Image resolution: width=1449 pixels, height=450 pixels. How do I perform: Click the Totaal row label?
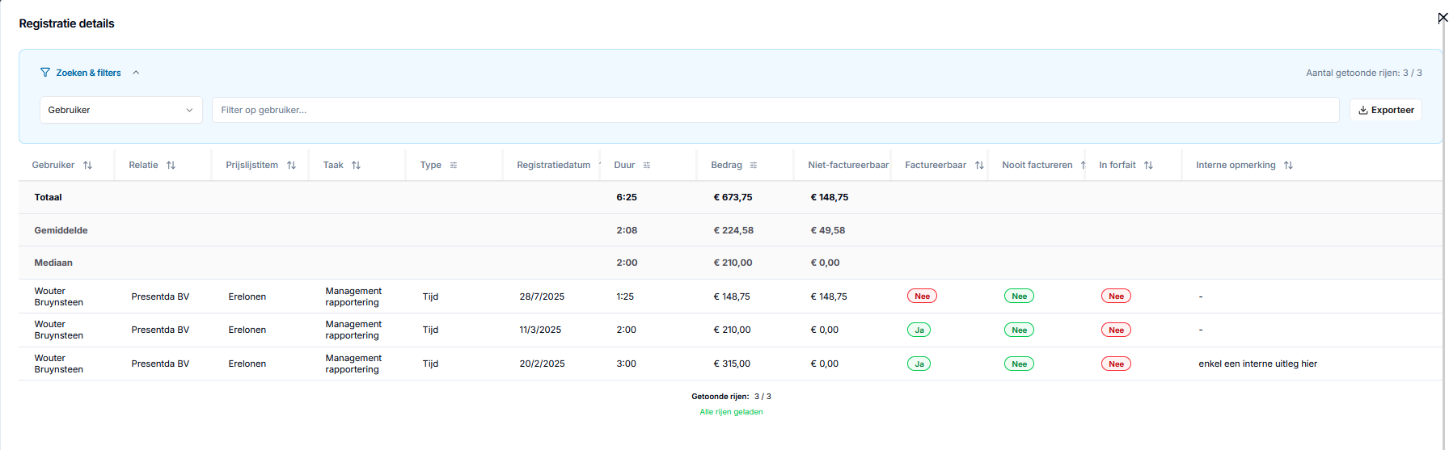tap(49, 197)
